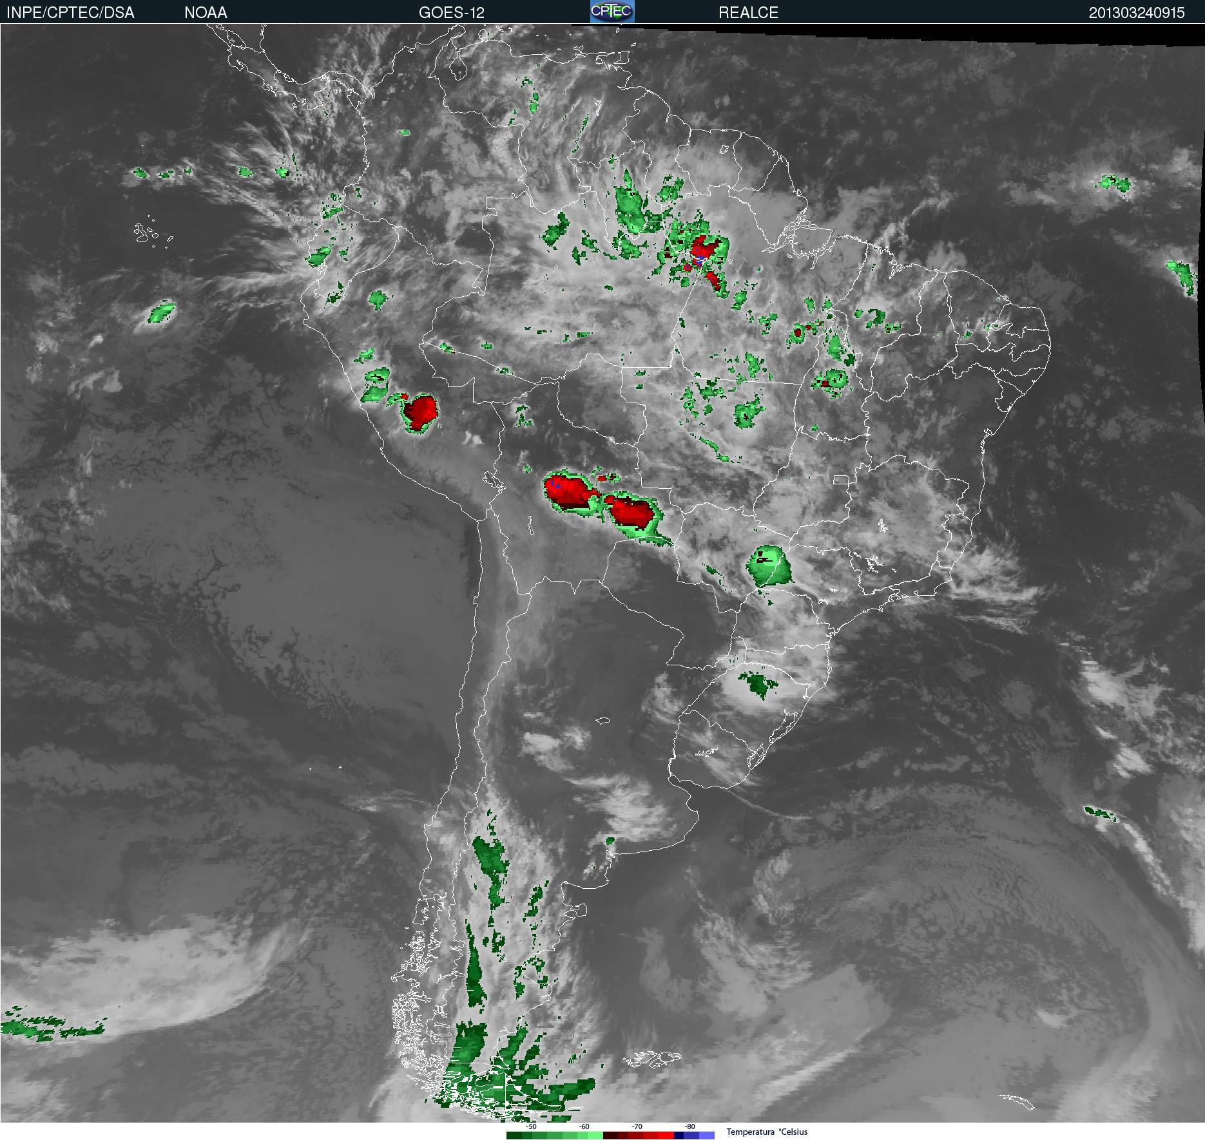Click the '-80' label on the temperature scale

(689, 1126)
